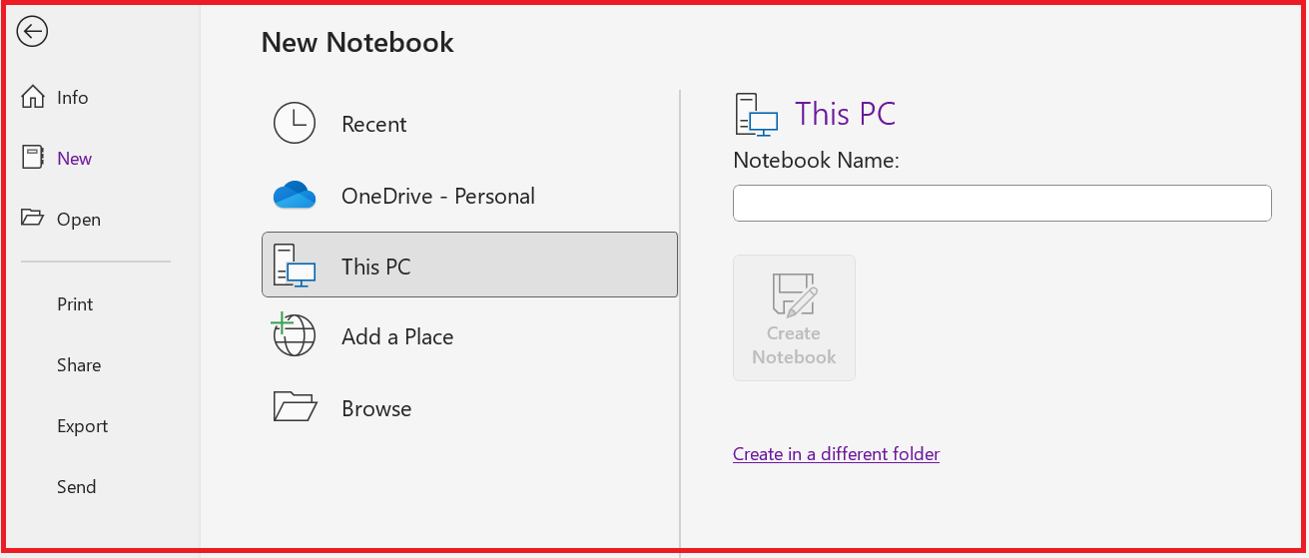Open the Share option
This screenshot has width=1309, height=558.
point(79,365)
